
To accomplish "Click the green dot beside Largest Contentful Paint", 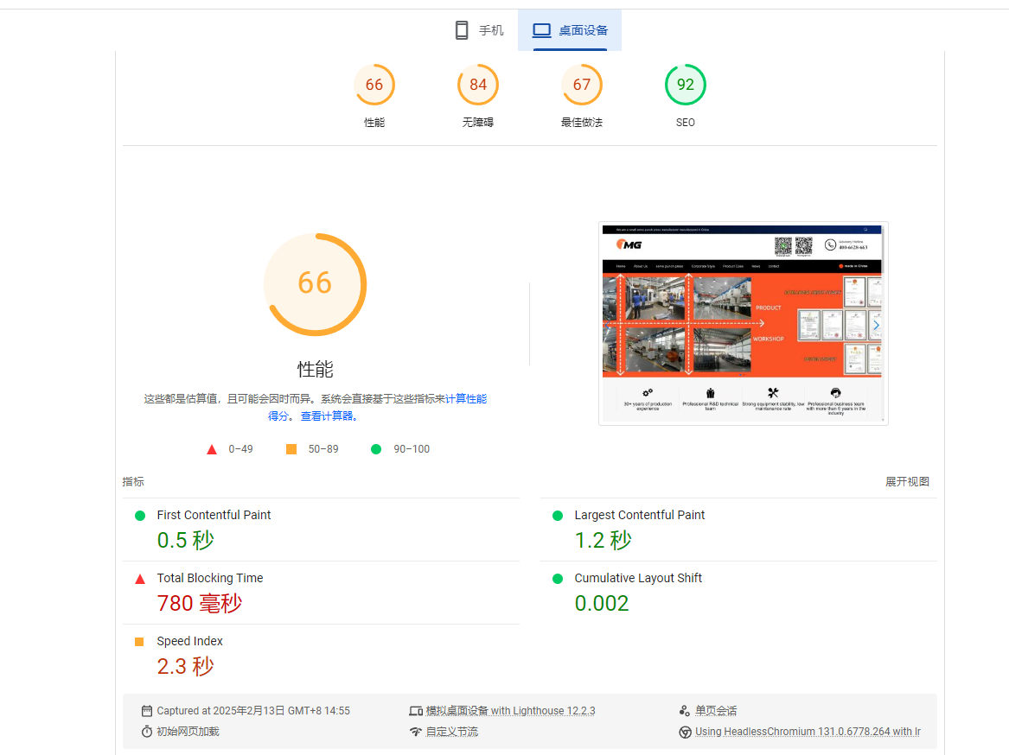I will [x=558, y=516].
